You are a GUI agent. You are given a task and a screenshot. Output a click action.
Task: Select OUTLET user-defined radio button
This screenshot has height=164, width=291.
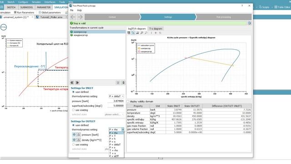[x=73, y=125]
